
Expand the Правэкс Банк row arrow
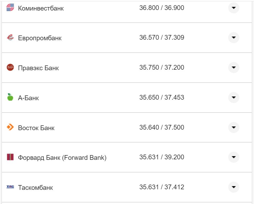tap(233, 68)
